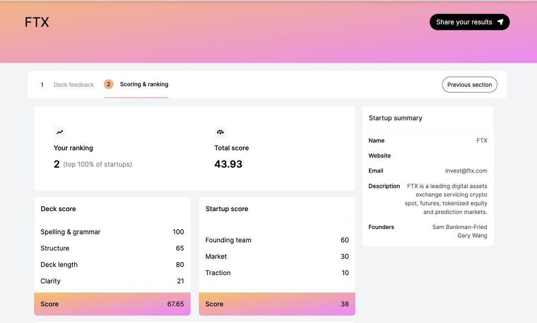
Task: Click the deck Score total 67.65
Action: (x=175, y=304)
